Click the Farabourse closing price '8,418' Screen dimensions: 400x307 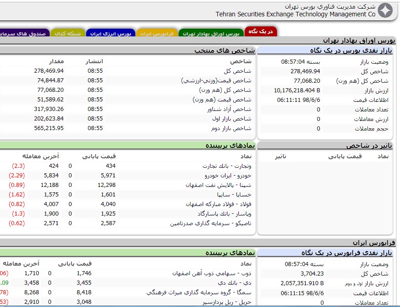pyautogui.click(x=84, y=292)
